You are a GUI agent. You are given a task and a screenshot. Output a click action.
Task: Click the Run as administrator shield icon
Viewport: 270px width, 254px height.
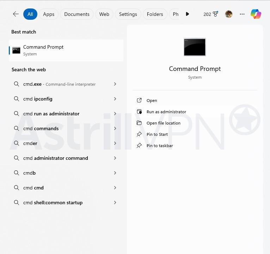tap(139, 112)
